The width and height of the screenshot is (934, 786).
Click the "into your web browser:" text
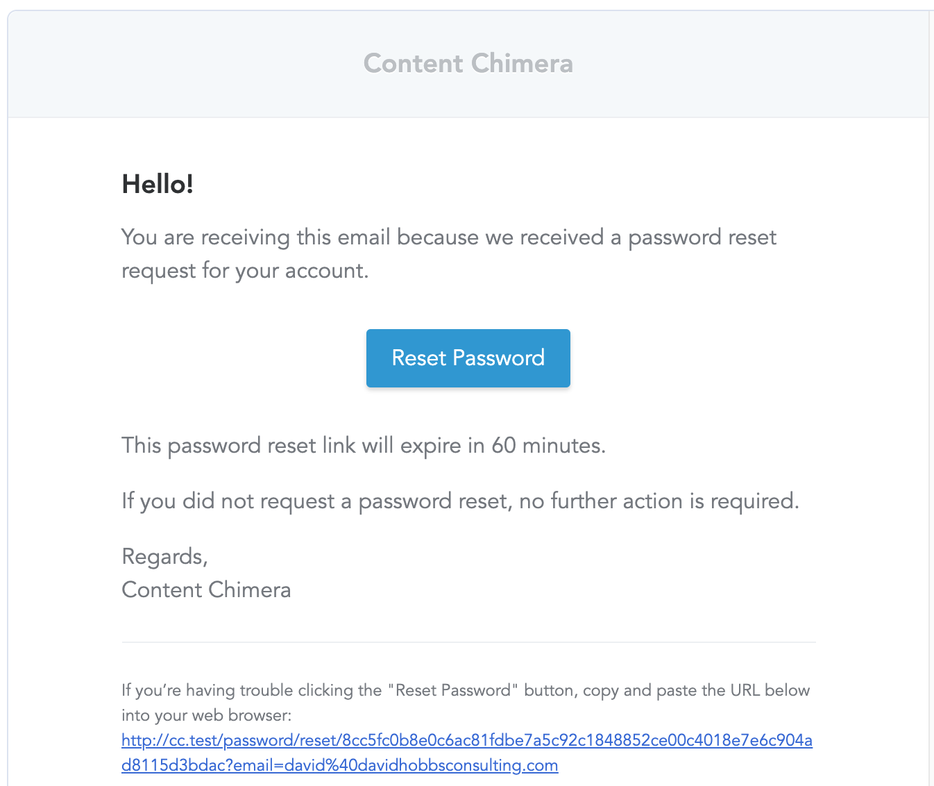coord(206,716)
